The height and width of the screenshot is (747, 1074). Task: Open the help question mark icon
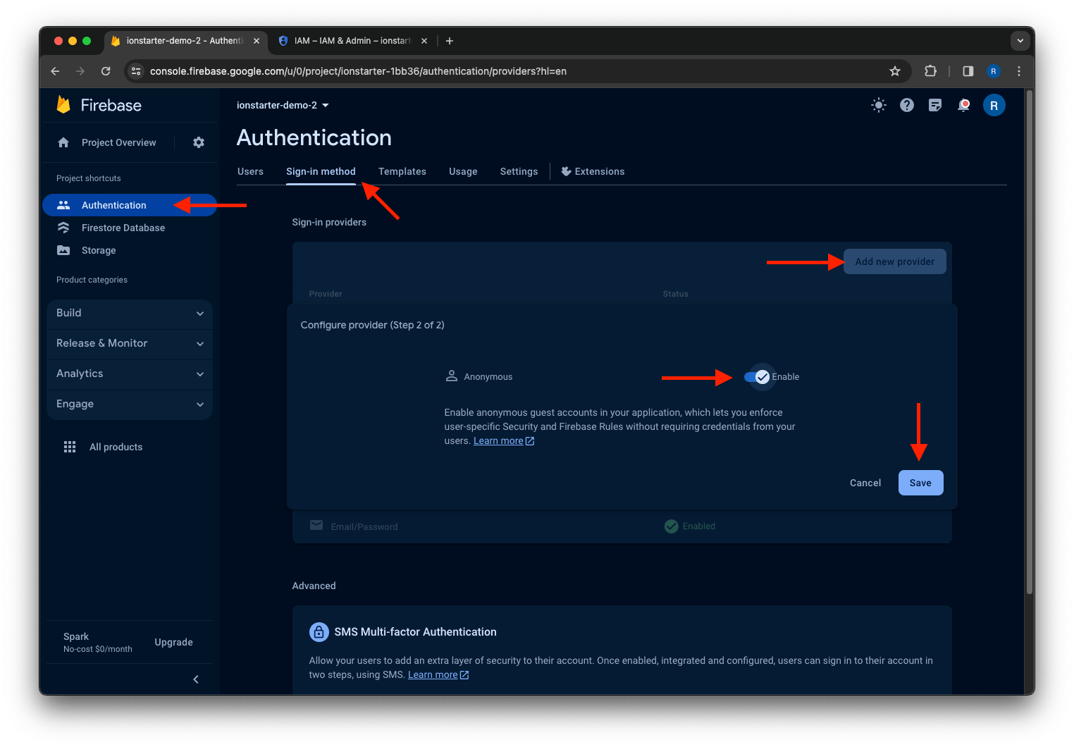907,105
